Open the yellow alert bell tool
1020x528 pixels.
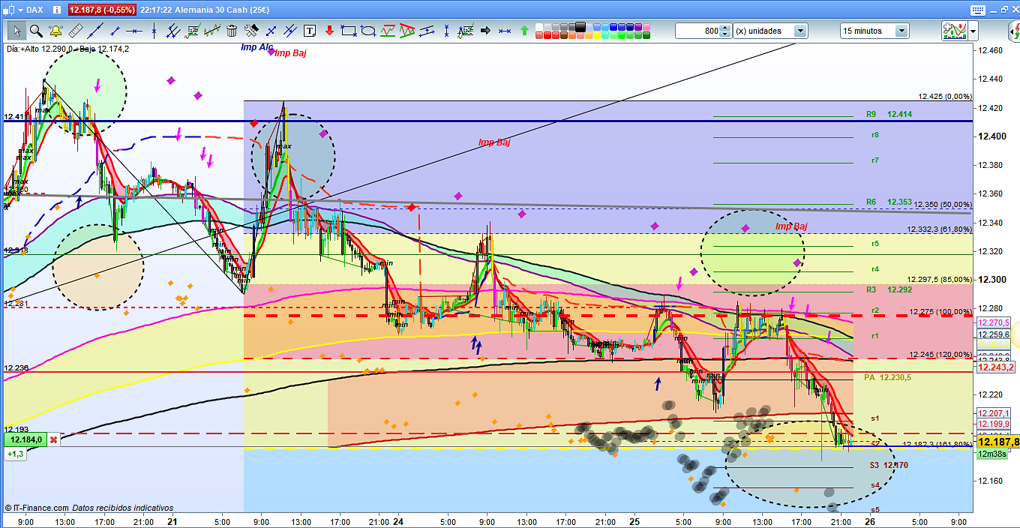pos(55,31)
